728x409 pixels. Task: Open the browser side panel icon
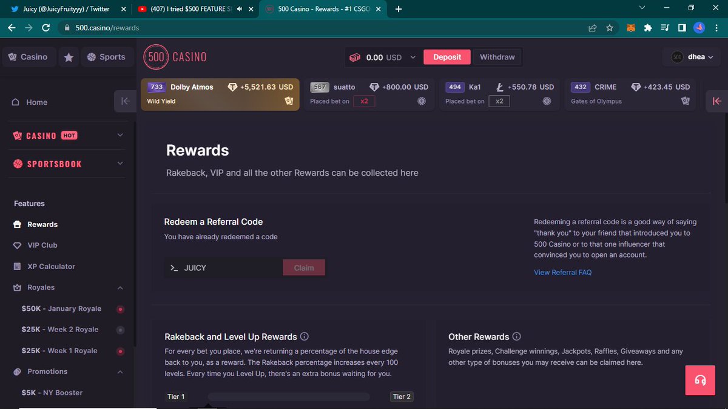click(x=682, y=28)
